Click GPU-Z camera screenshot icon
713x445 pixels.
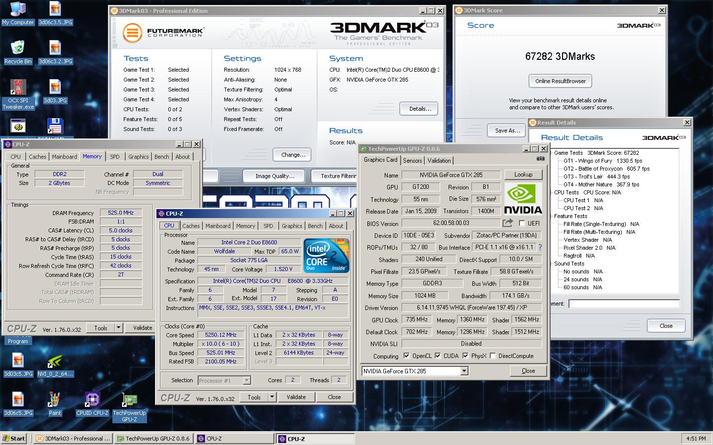coord(541,159)
